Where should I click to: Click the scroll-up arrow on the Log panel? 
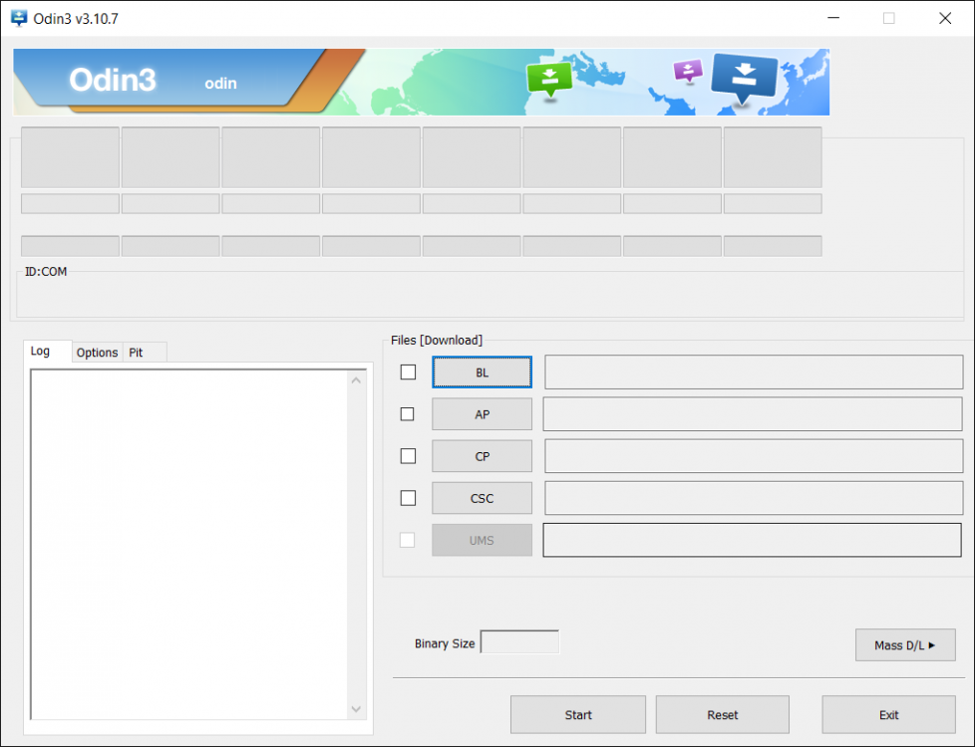356,378
